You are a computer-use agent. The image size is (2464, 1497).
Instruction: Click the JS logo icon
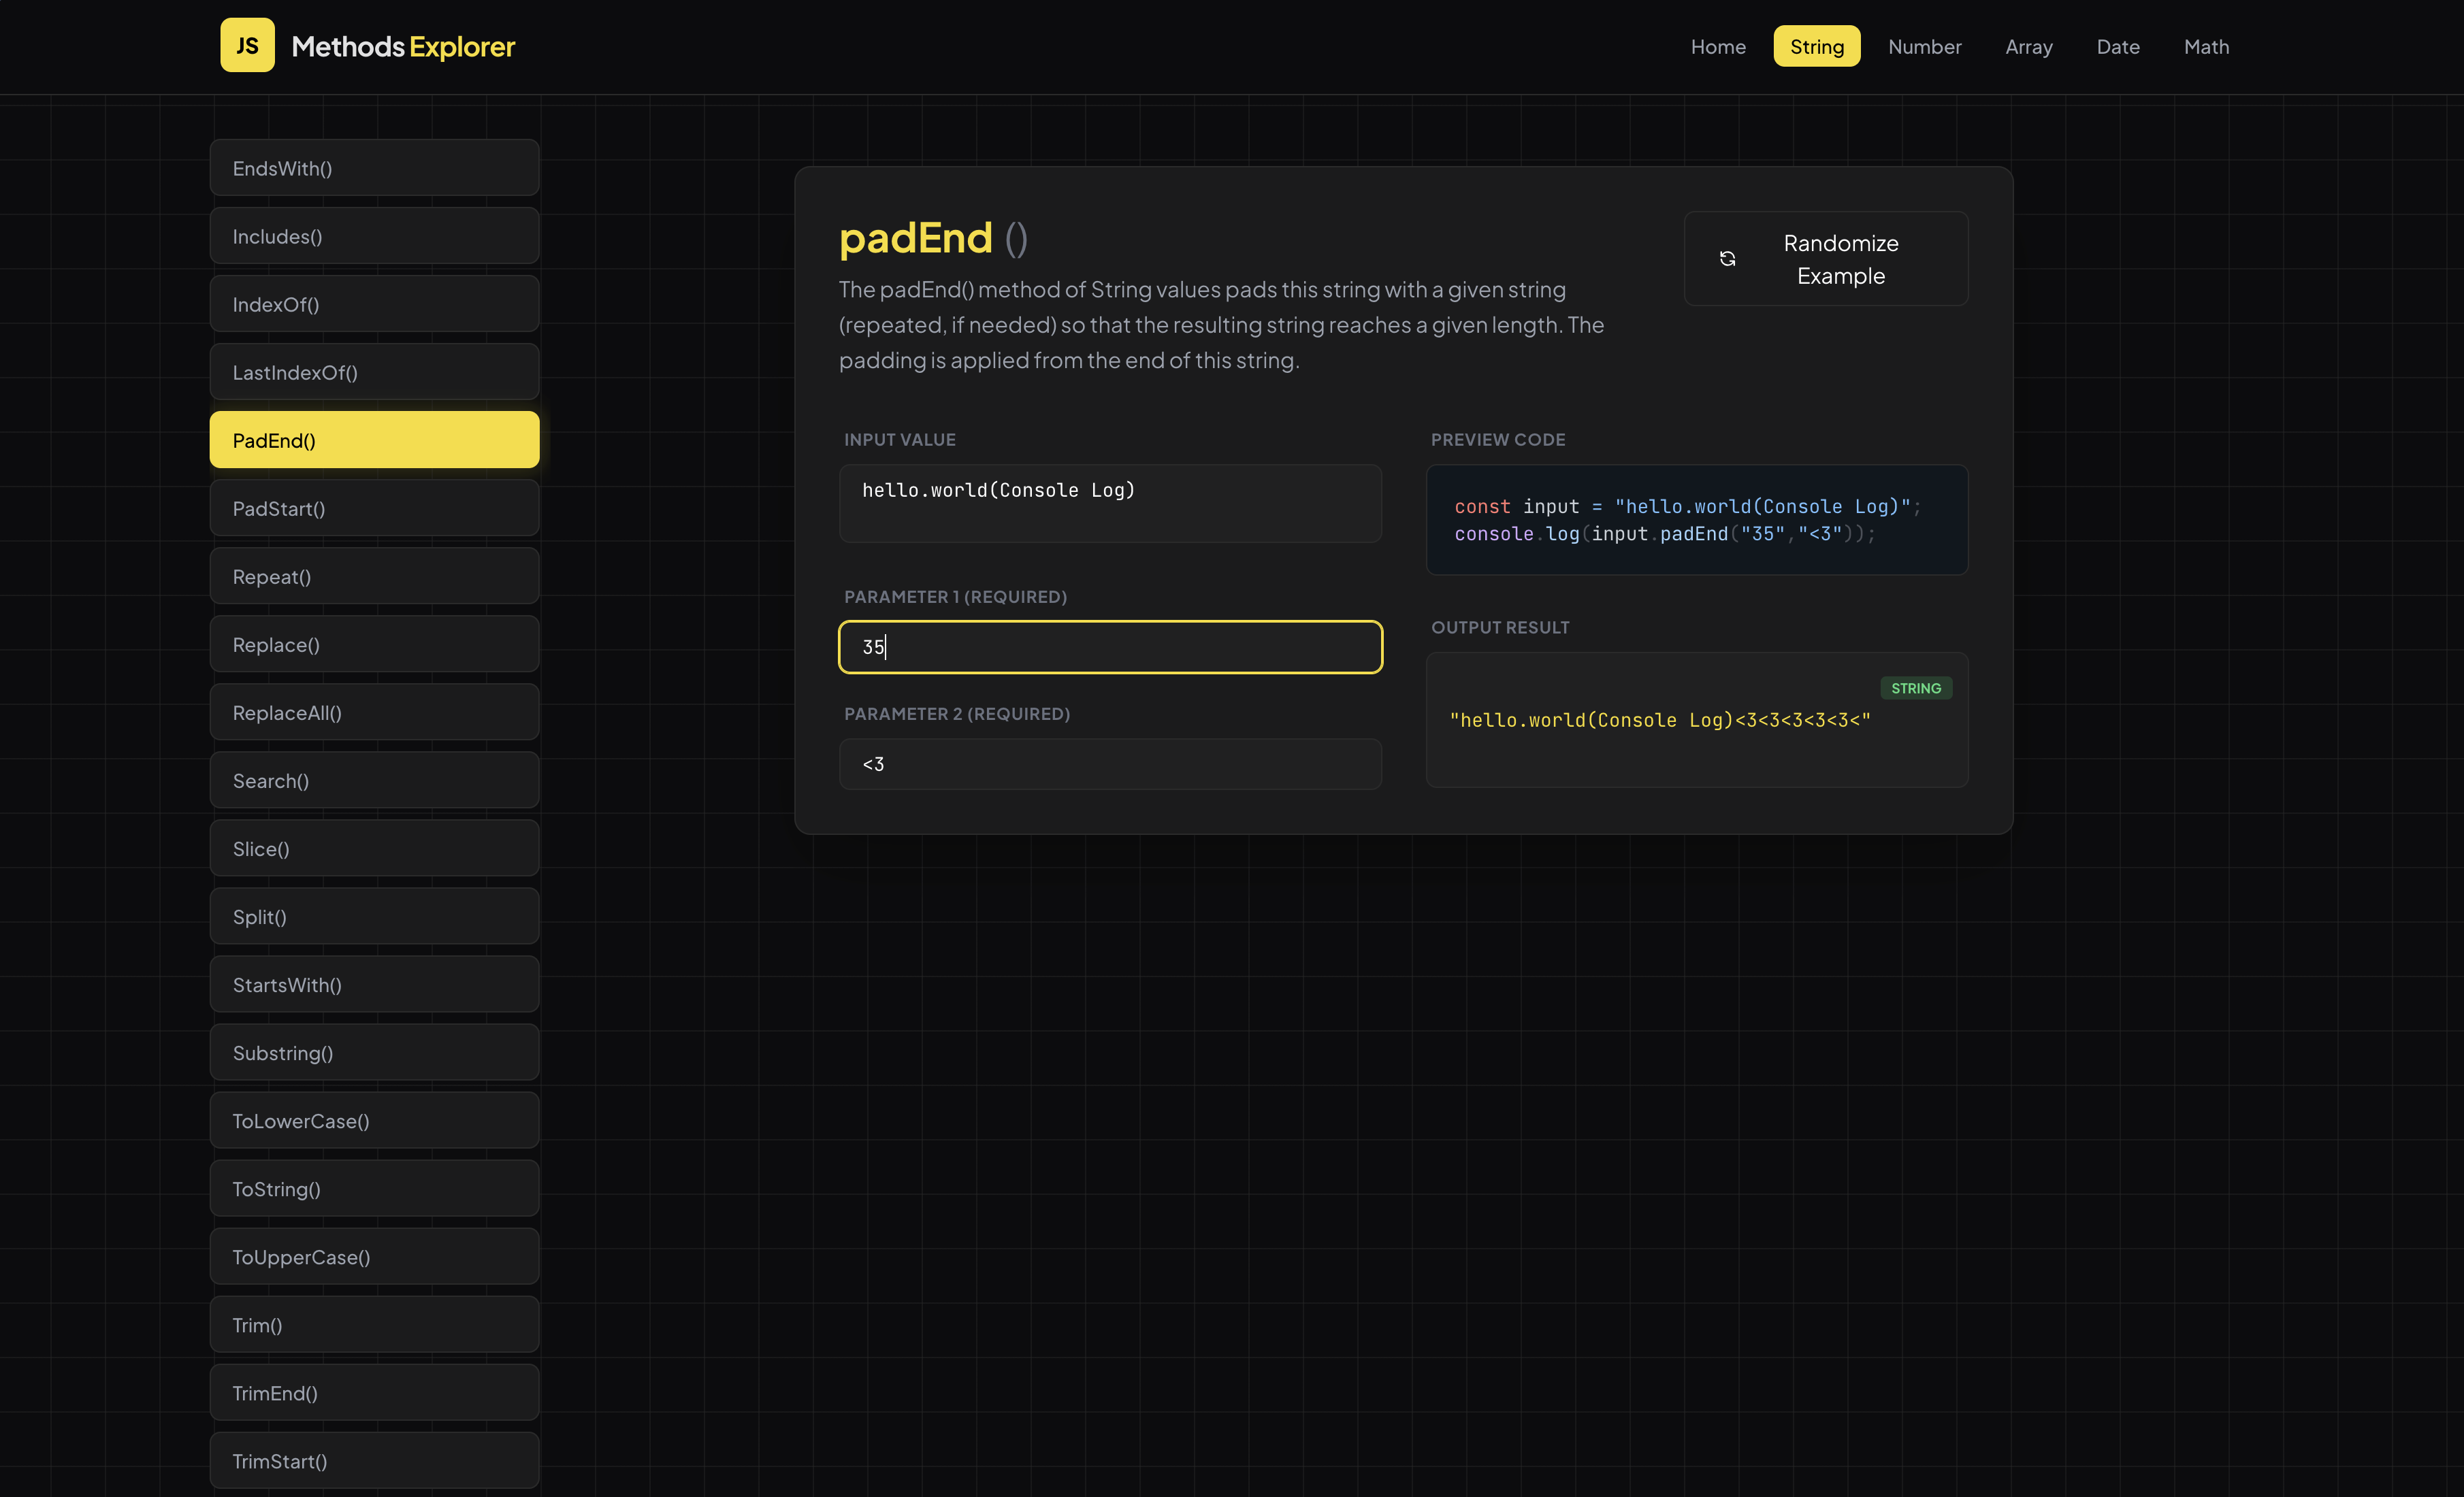(247, 45)
